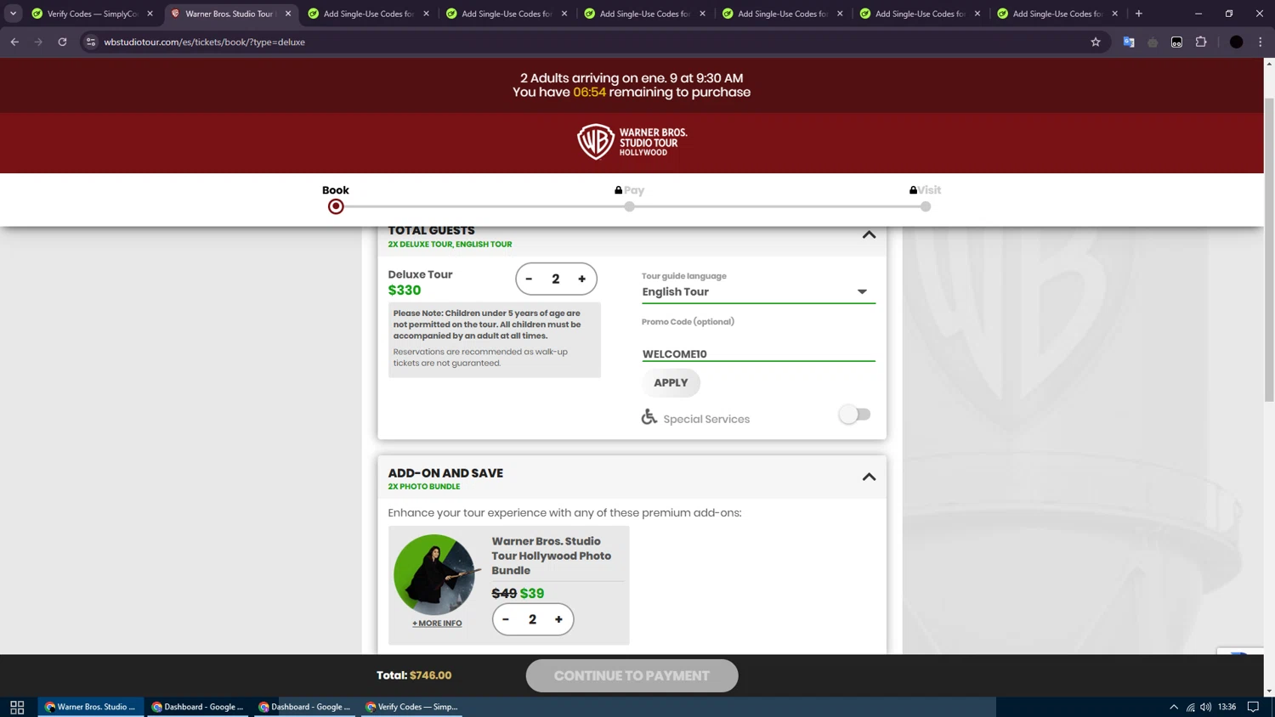Continue to payment
This screenshot has width=1275, height=717.
[632, 676]
